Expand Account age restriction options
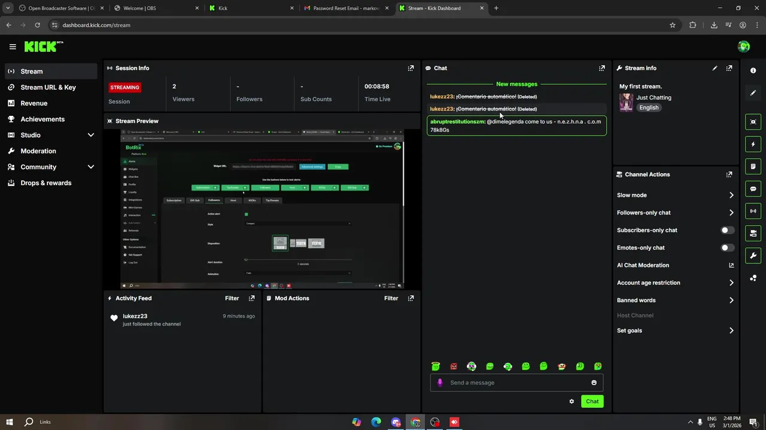 (x=731, y=282)
